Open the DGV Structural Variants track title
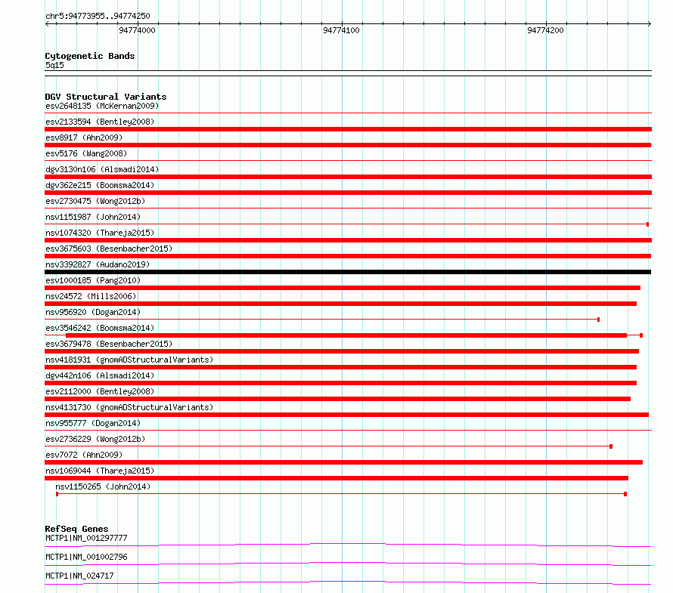Image resolution: width=673 pixels, height=593 pixels. coord(106,97)
